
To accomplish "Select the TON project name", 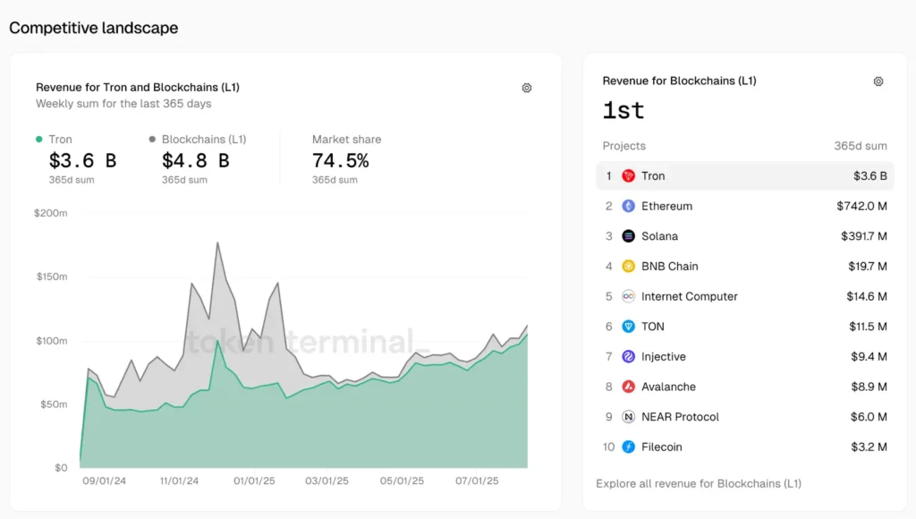I will click(652, 327).
